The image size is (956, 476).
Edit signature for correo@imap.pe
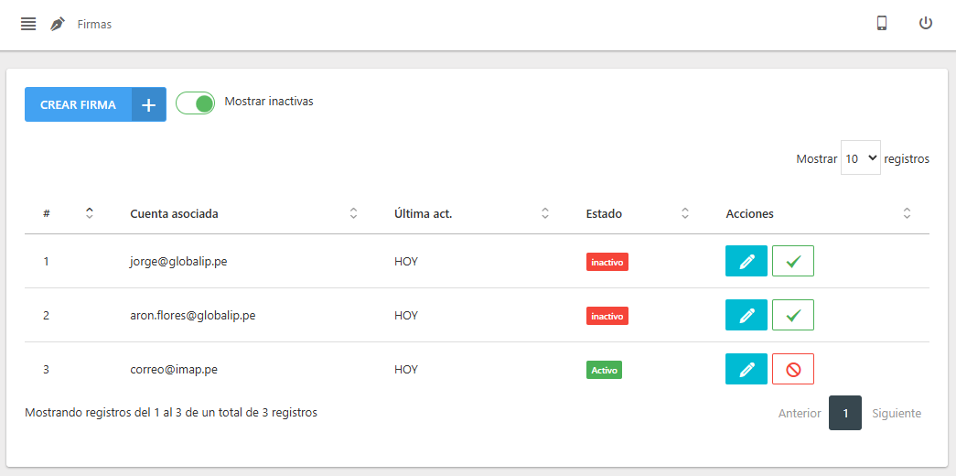[x=747, y=370]
